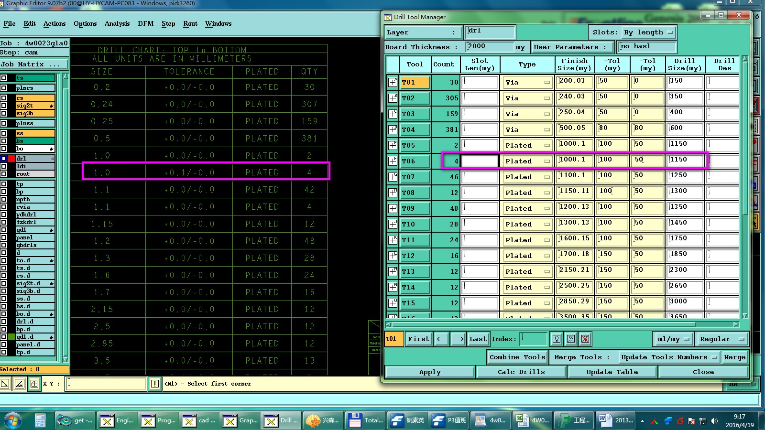This screenshot has width=765, height=430.
Task: Click the green color swatch of layer gdl.d
Action: click(x=11, y=337)
